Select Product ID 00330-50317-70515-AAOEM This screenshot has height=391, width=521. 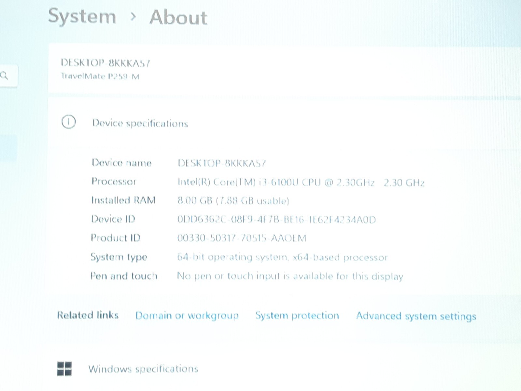[x=242, y=238]
